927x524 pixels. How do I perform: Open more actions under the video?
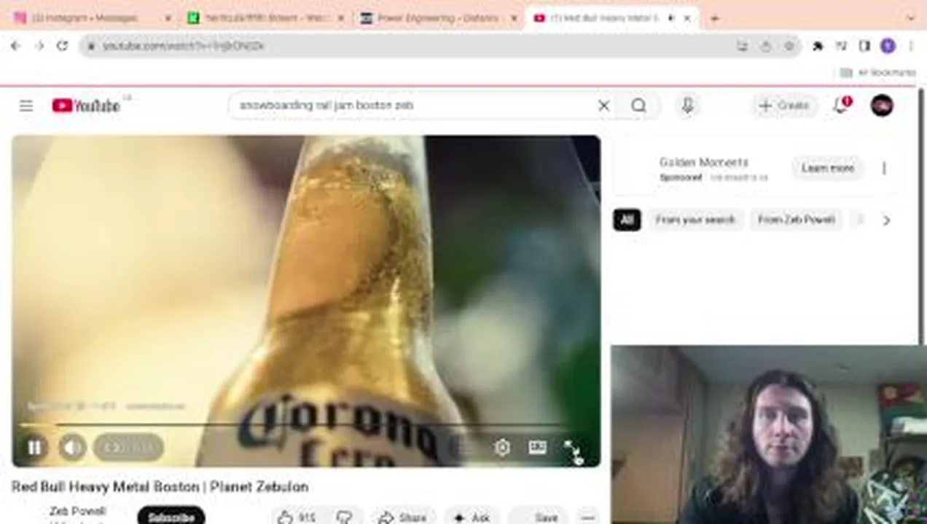[x=587, y=517]
